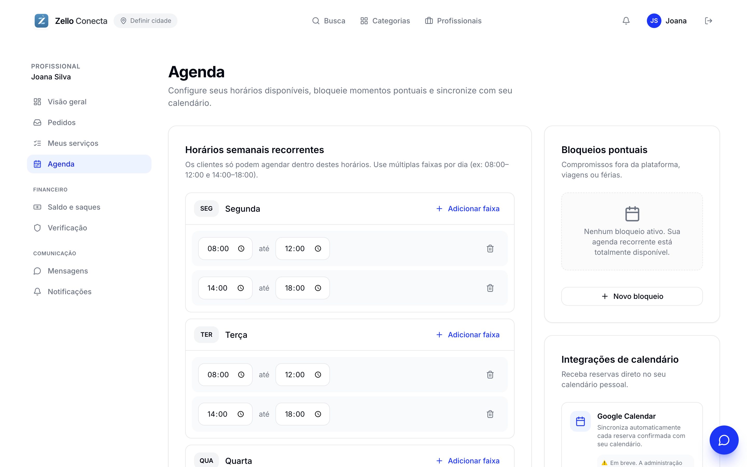747x467 pixels.
Task: Click the QUA day badge
Action: pyautogui.click(x=206, y=461)
